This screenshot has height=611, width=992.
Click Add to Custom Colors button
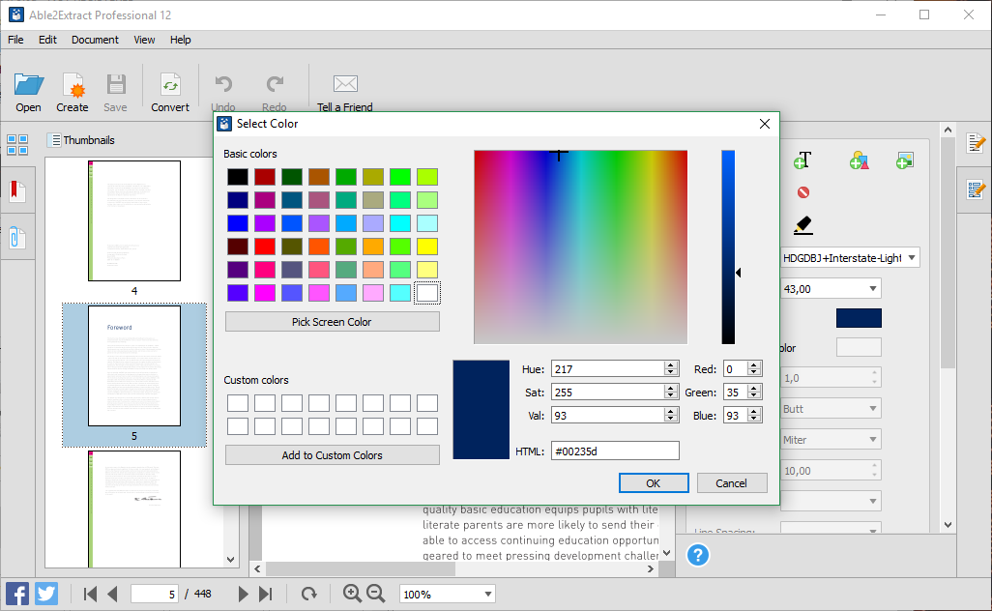(333, 455)
